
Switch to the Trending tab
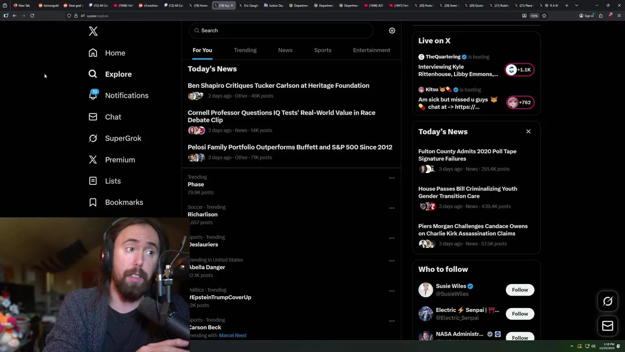coord(245,50)
